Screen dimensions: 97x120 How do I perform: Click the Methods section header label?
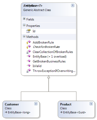pyautogui.click(x=32, y=37)
